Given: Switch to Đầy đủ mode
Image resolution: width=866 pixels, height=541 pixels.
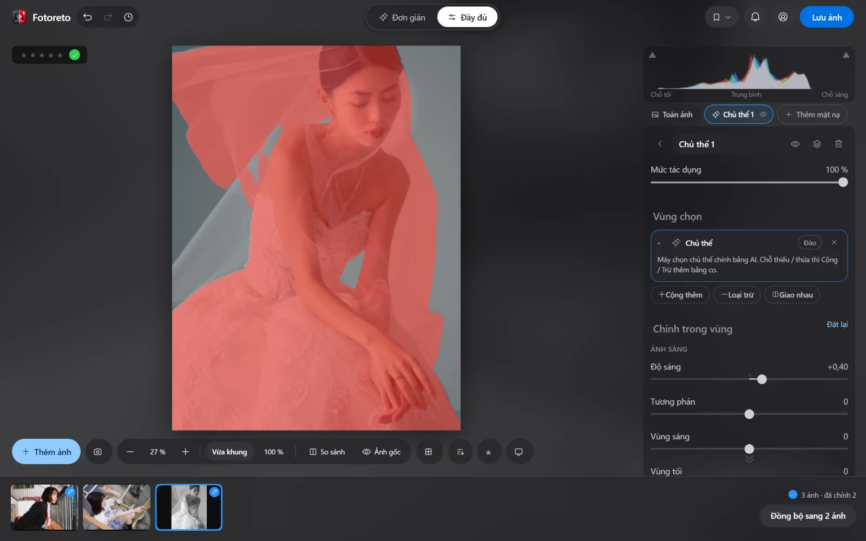Looking at the screenshot, I should click(x=468, y=17).
